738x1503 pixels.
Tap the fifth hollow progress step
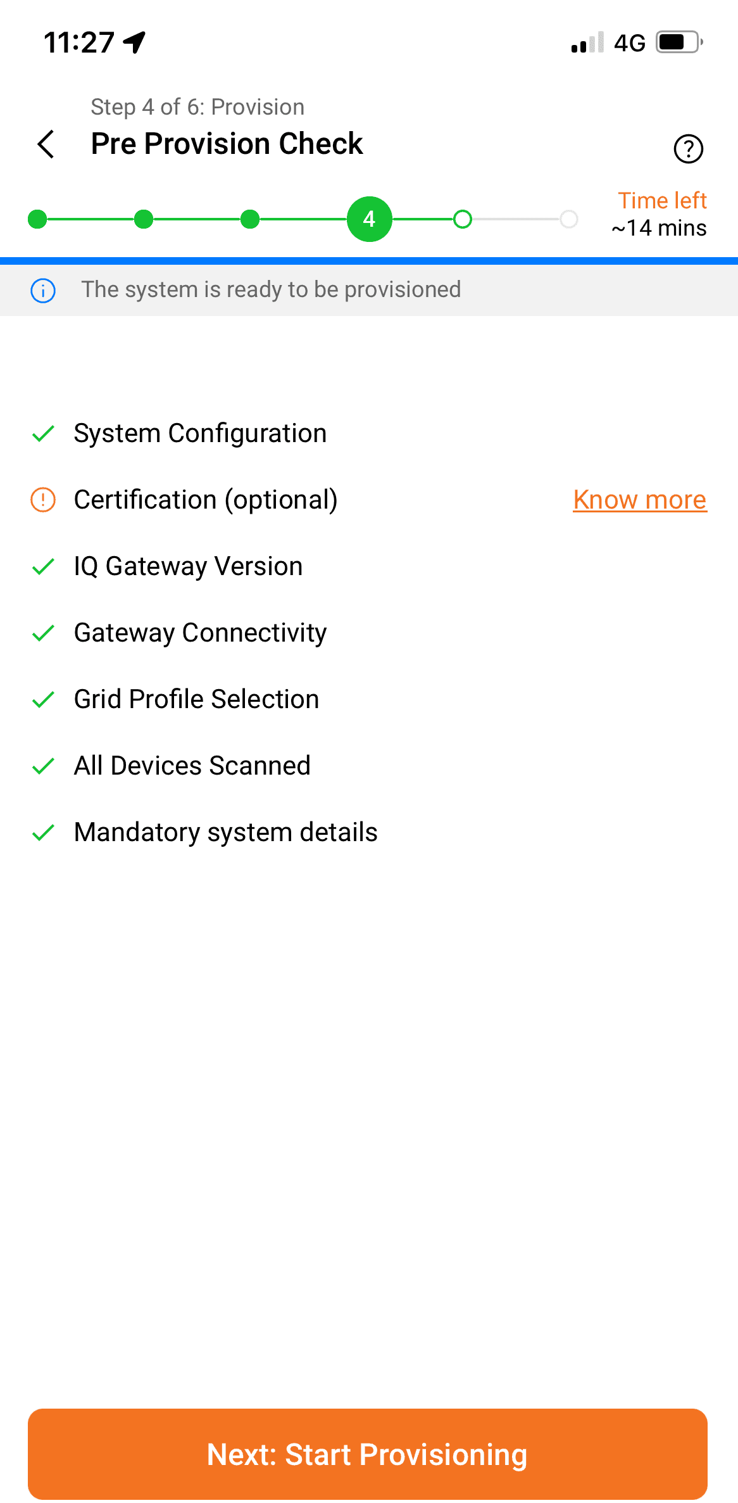(x=463, y=219)
